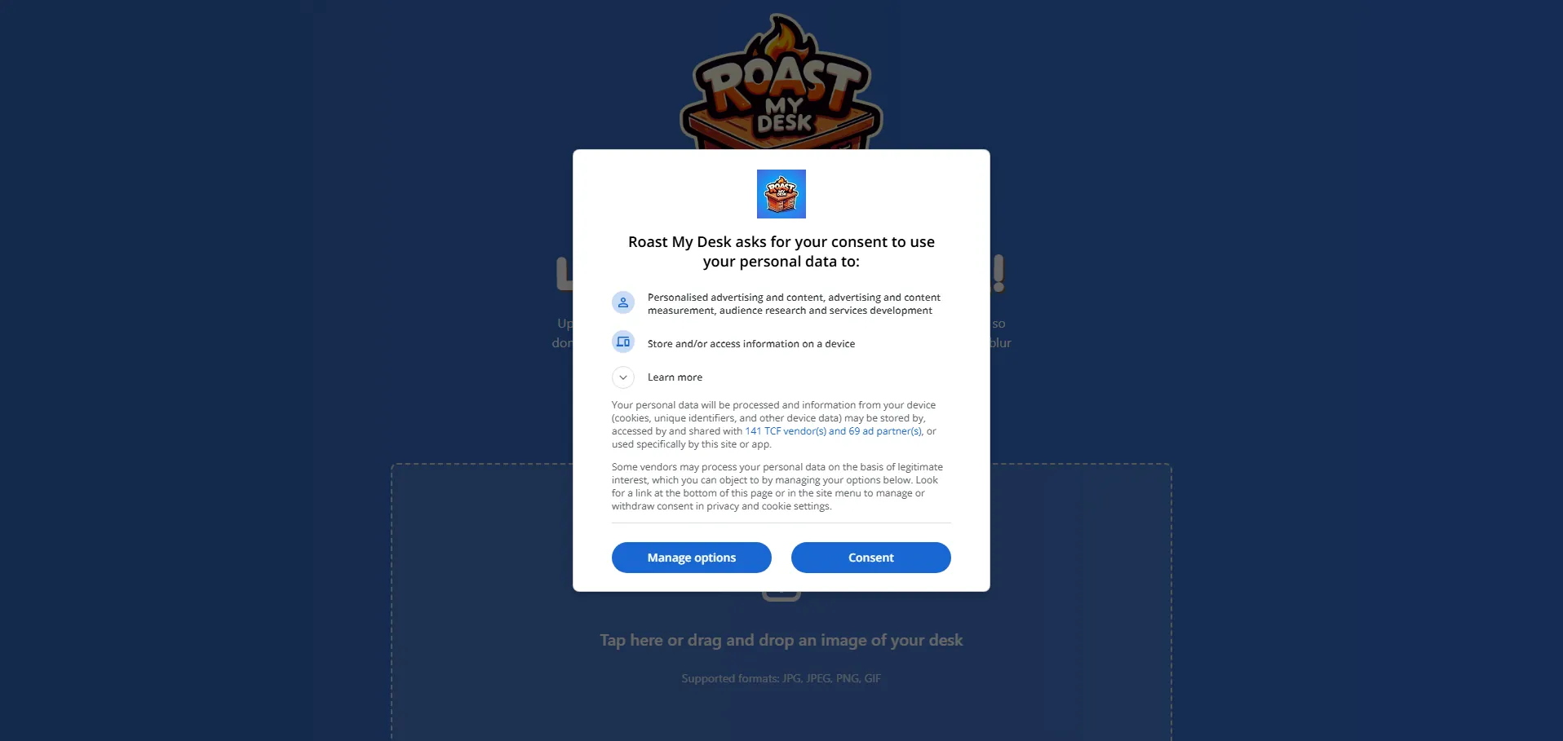Click the consent dialog heading text

pos(781,252)
